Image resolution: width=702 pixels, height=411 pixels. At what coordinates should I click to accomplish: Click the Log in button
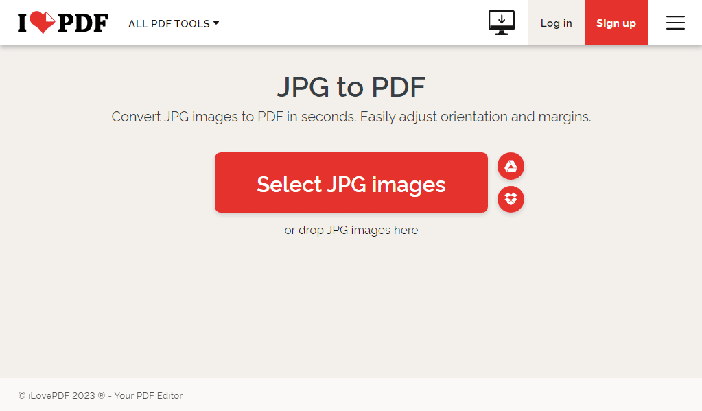(x=556, y=23)
